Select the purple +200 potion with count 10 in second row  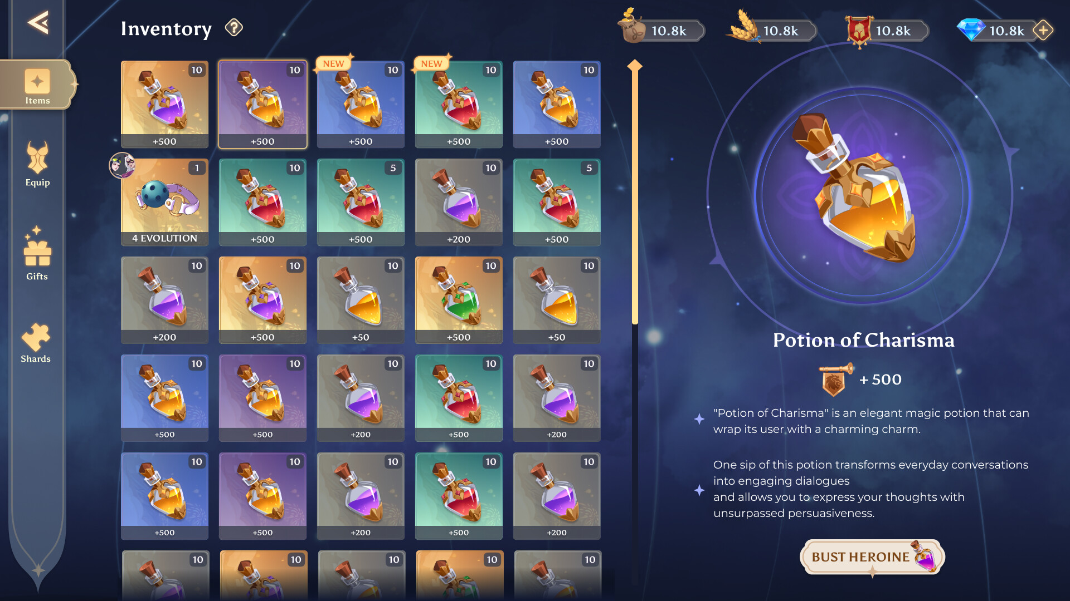click(459, 203)
